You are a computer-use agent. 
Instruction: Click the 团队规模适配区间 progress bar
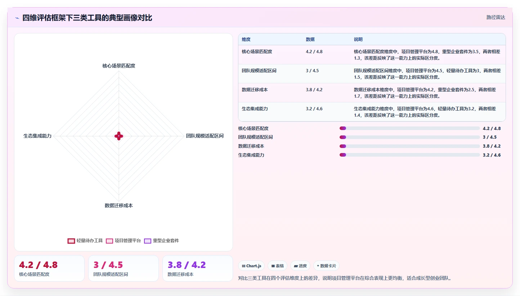click(409, 137)
